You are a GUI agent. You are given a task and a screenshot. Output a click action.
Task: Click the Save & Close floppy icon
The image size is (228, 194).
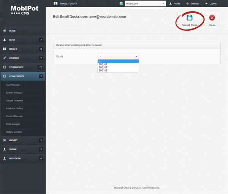tap(190, 18)
